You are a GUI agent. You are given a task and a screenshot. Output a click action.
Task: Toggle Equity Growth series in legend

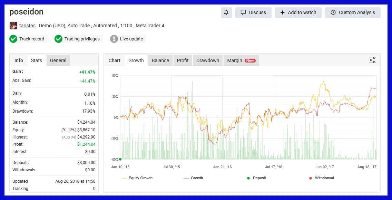[x=137, y=178]
